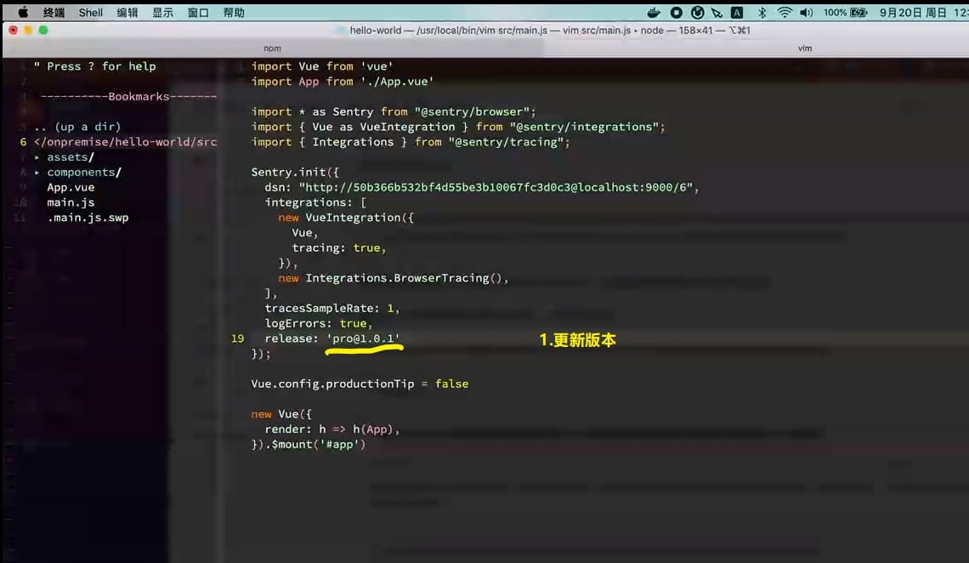Image resolution: width=969 pixels, height=563 pixels.
Task: Open the input method 'A' icon
Action: click(x=737, y=13)
